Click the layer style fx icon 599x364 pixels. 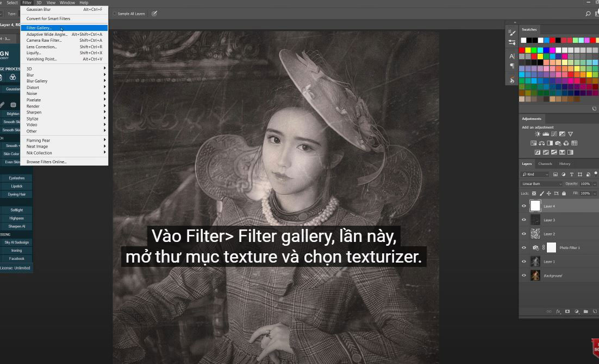coord(558,311)
